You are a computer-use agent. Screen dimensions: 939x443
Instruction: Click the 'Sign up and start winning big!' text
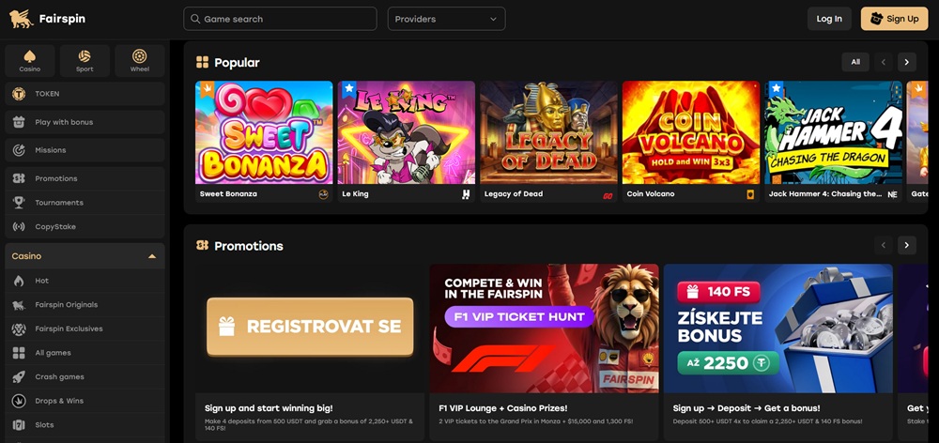pyautogui.click(x=269, y=408)
